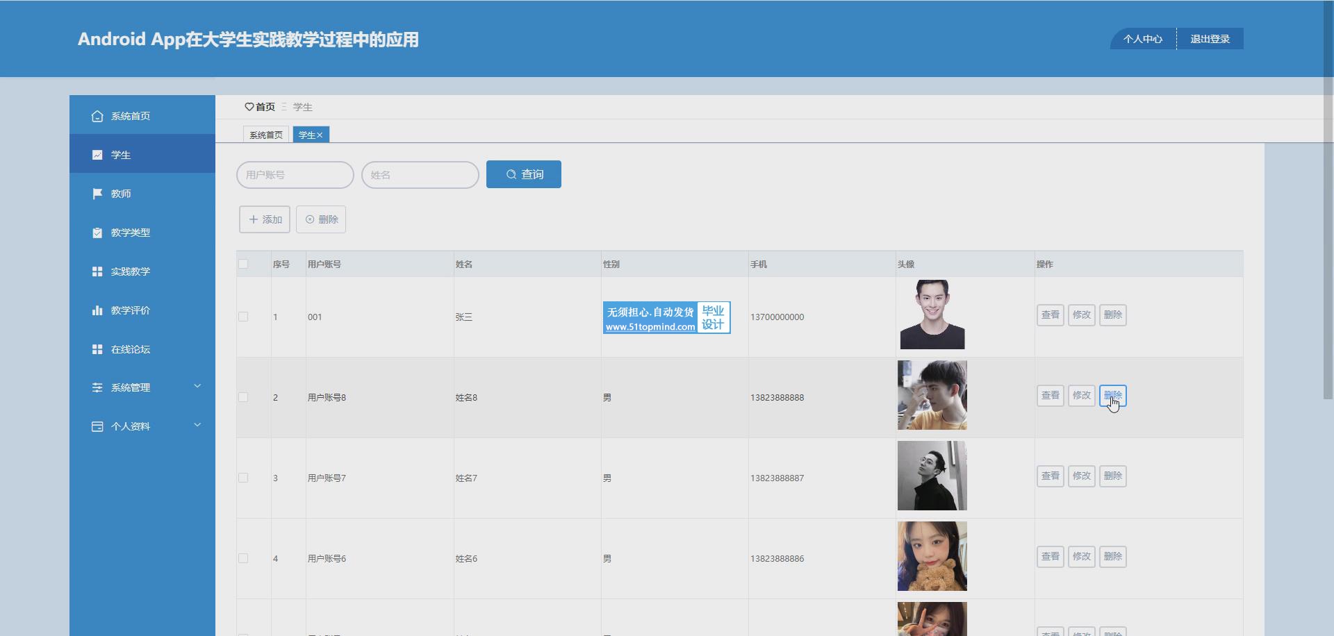The width and height of the screenshot is (1334, 636).
Task: Check the checkbox for row 001 张三
Action: coord(243,317)
